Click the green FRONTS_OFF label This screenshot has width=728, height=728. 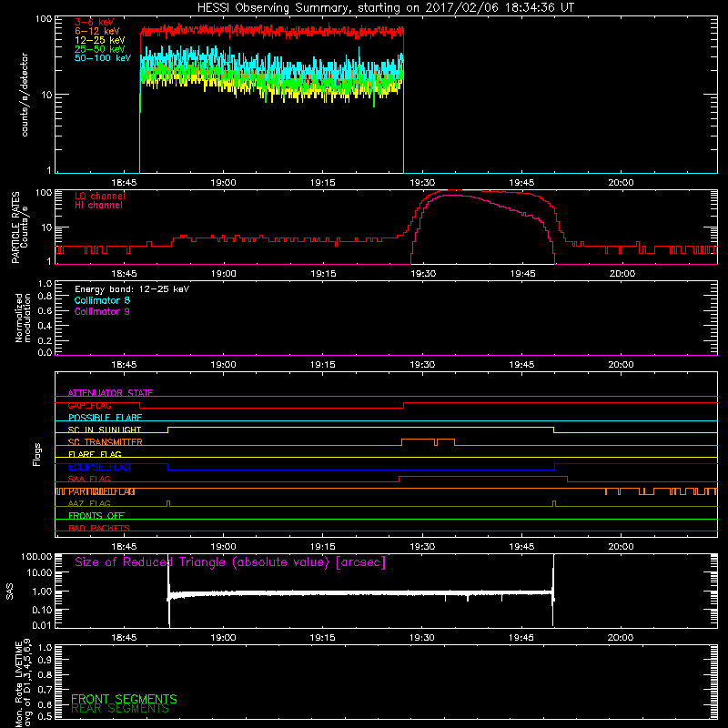point(96,515)
